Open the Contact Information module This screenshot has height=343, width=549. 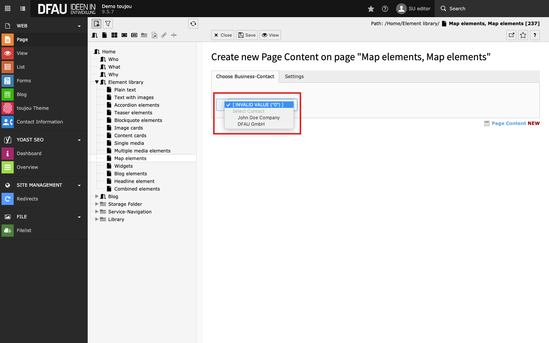click(40, 122)
